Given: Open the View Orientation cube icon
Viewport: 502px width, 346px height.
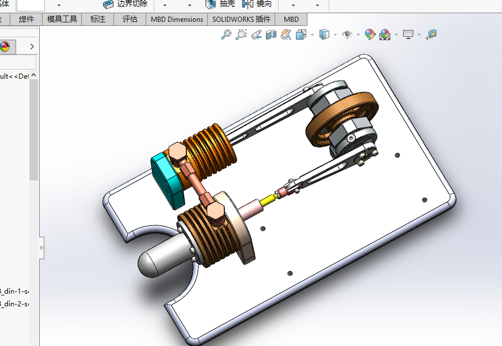Looking at the screenshot, I should [x=301, y=34].
